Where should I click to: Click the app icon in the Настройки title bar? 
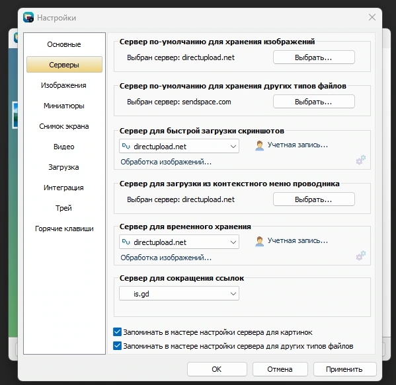click(x=28, y=17)
